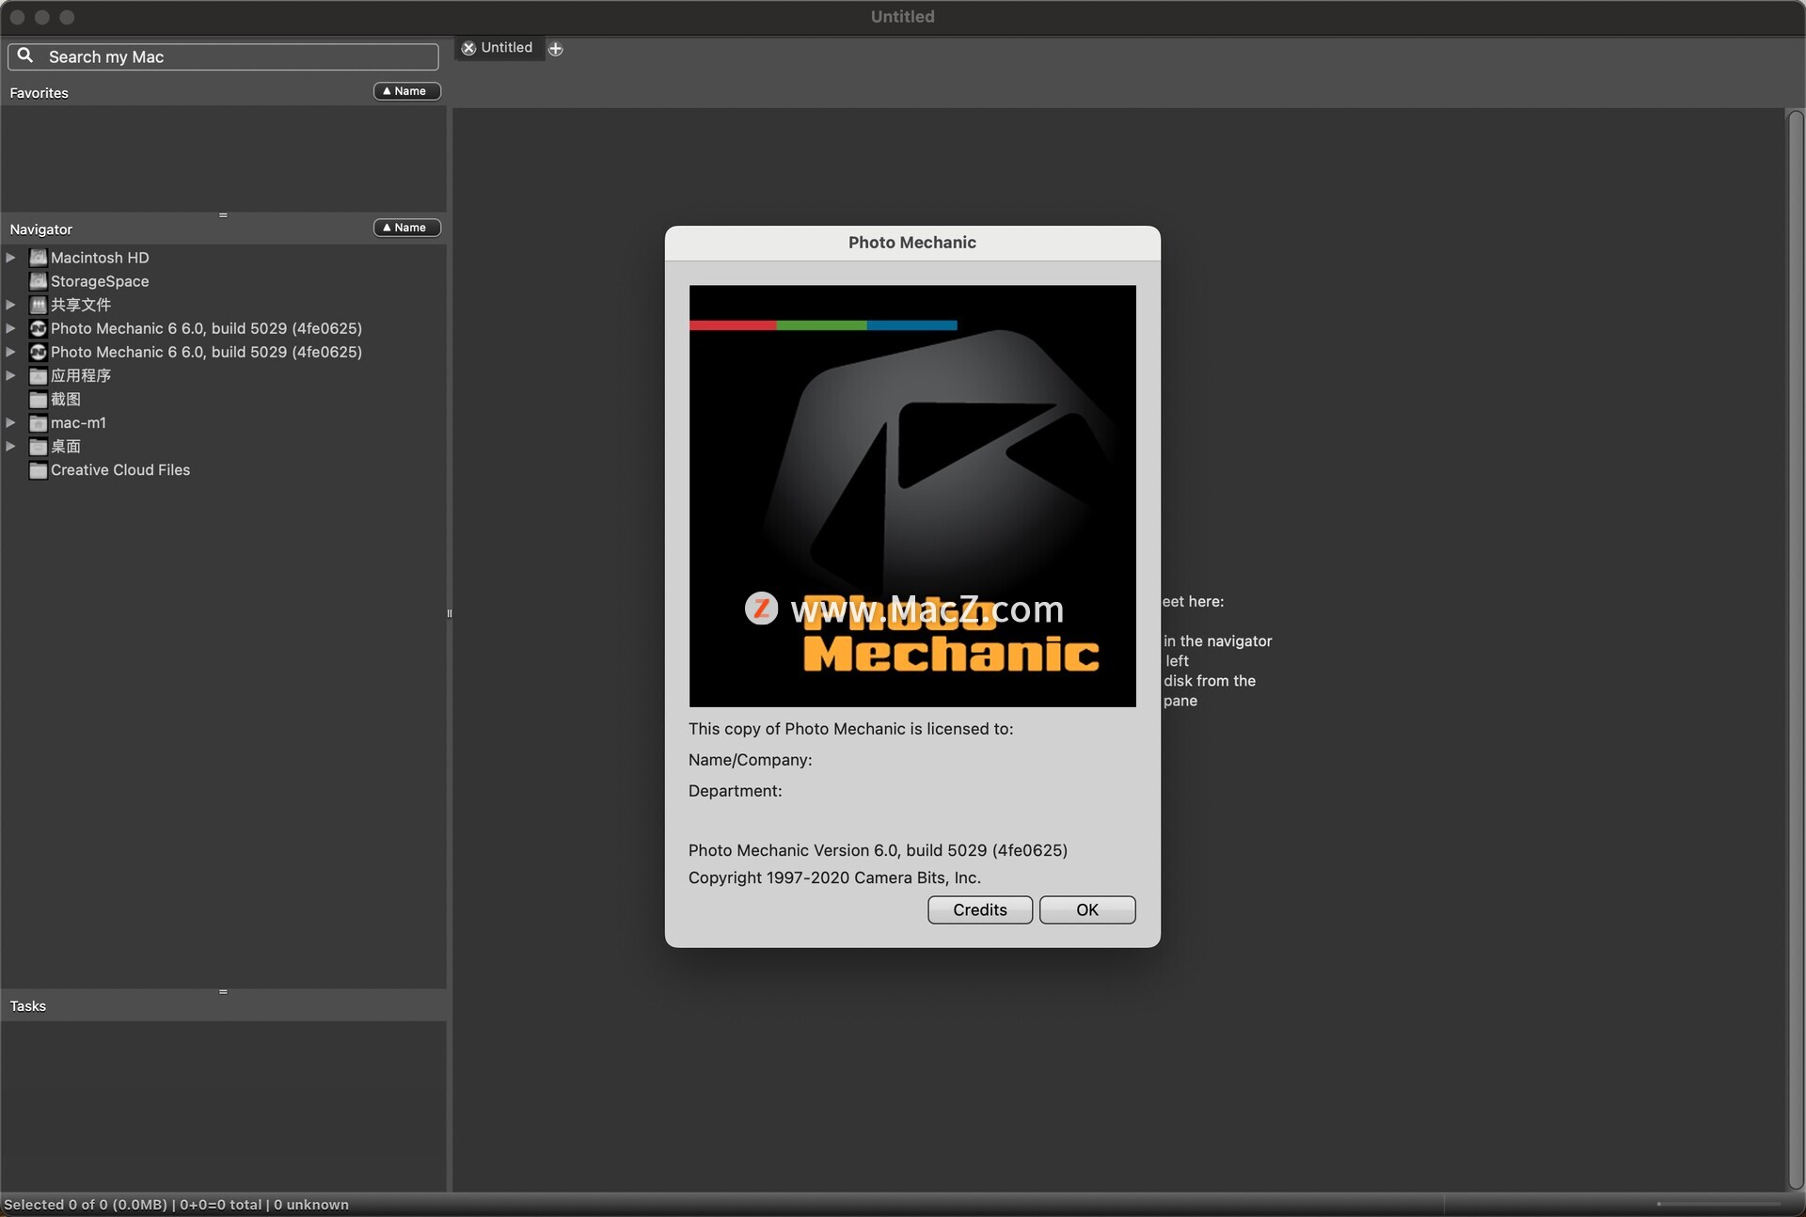Click the 桌面 folder icon
Image resolution: width=1806 pixels, height=1217 pixels.
[x=38, y=446]
